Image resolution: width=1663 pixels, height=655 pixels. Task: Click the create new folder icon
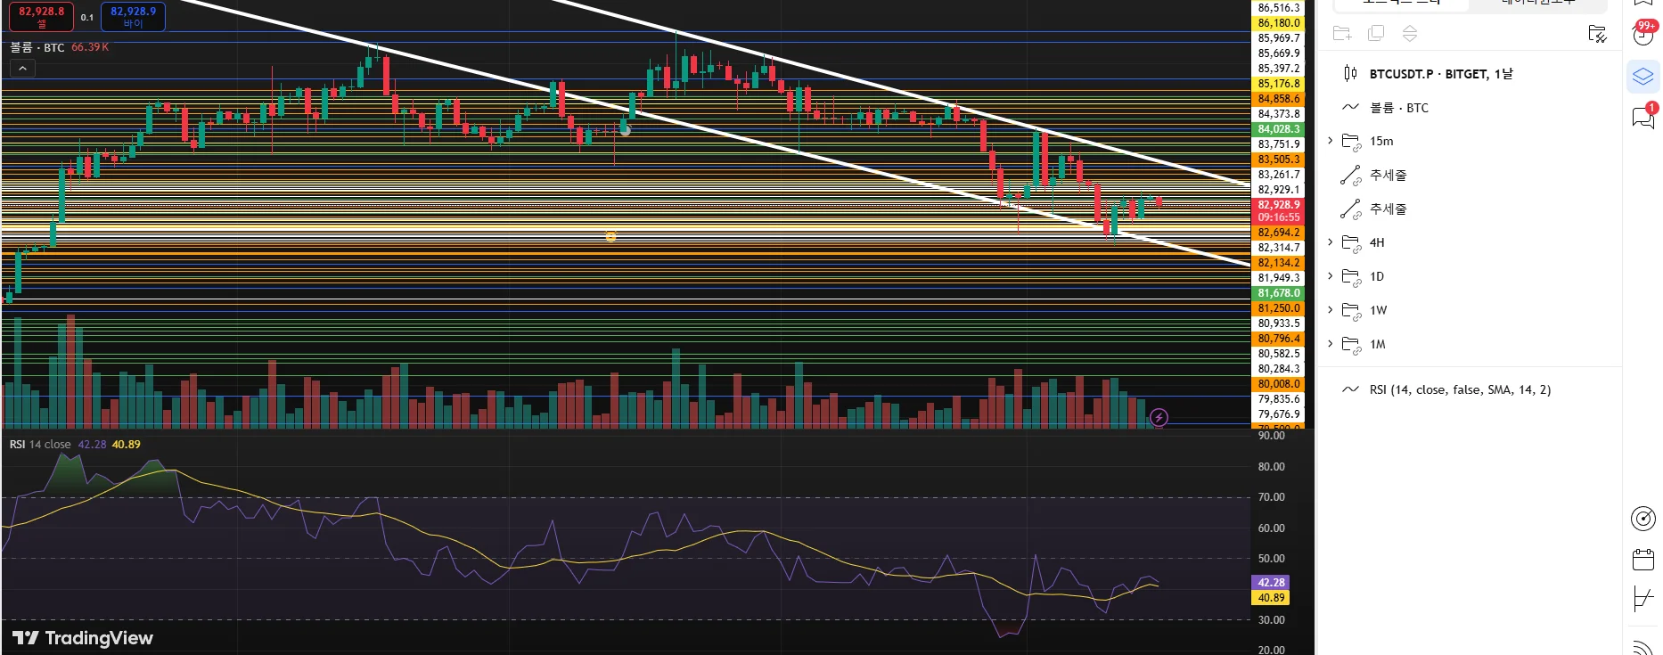1342,34
